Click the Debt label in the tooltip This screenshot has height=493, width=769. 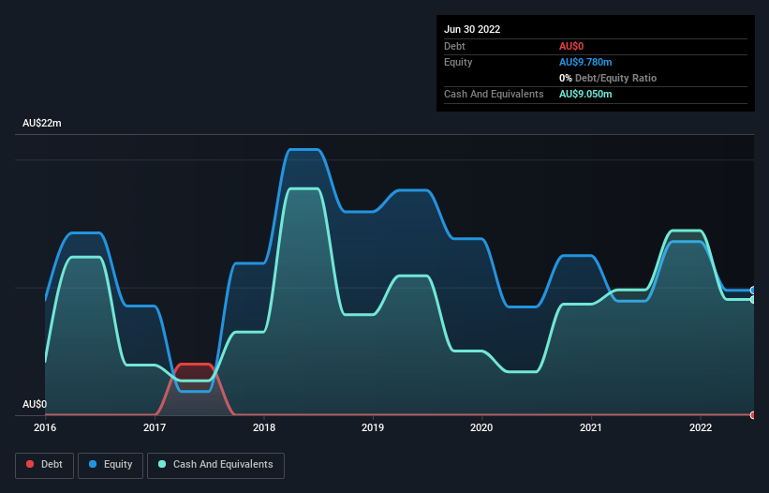coord(454,46)
